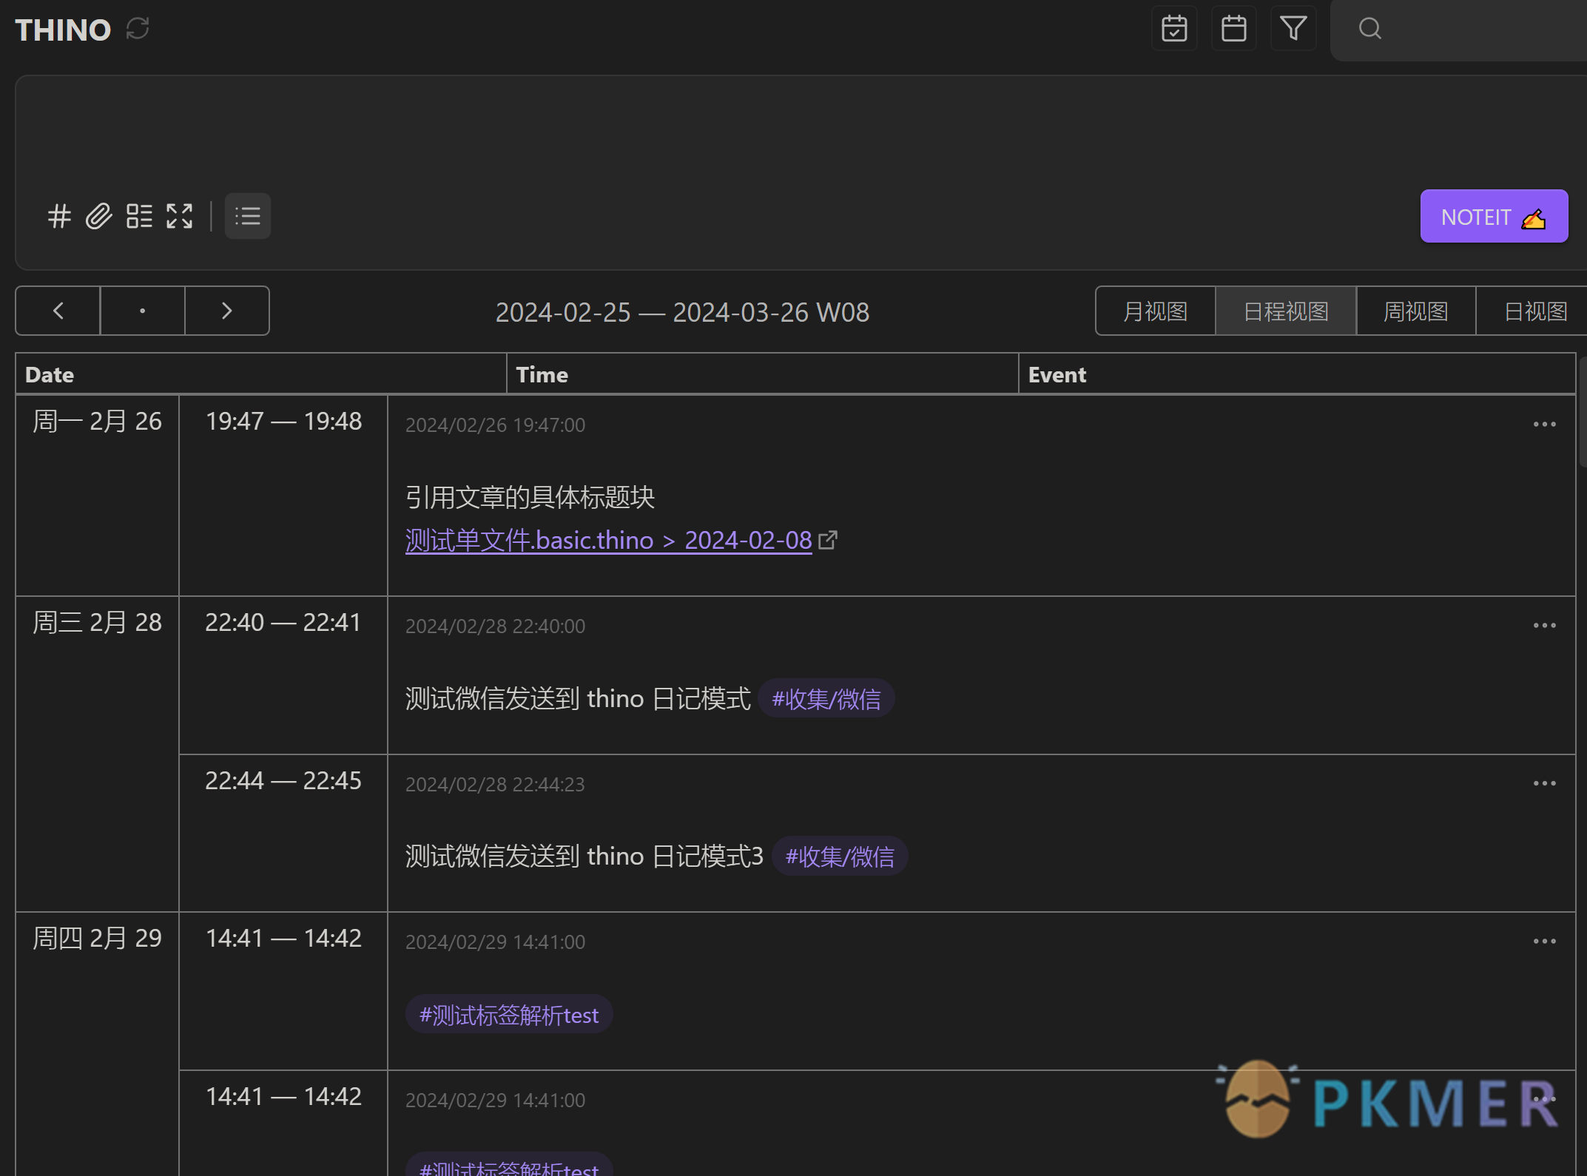Toggle the list-mode button in the editor toolbar
The height and width of the screenshot is (1176, 1587).
[x=247, y=217]
